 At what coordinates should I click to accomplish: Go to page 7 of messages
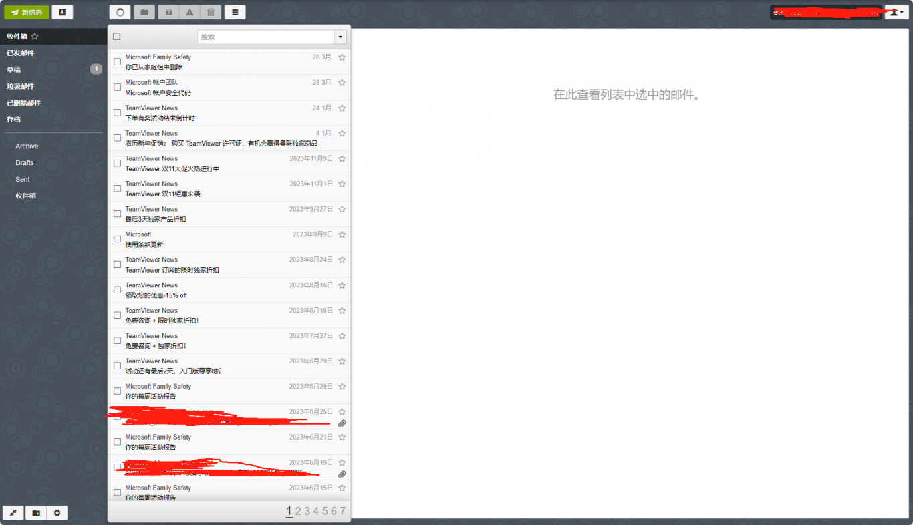pos(343,512)
